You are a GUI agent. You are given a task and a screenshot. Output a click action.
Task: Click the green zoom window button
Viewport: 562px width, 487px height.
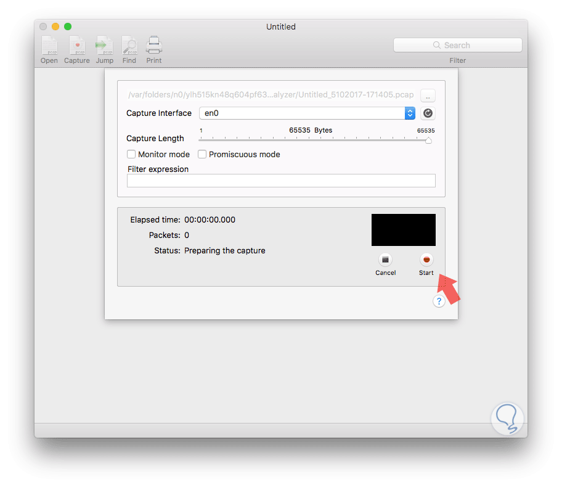68,27
